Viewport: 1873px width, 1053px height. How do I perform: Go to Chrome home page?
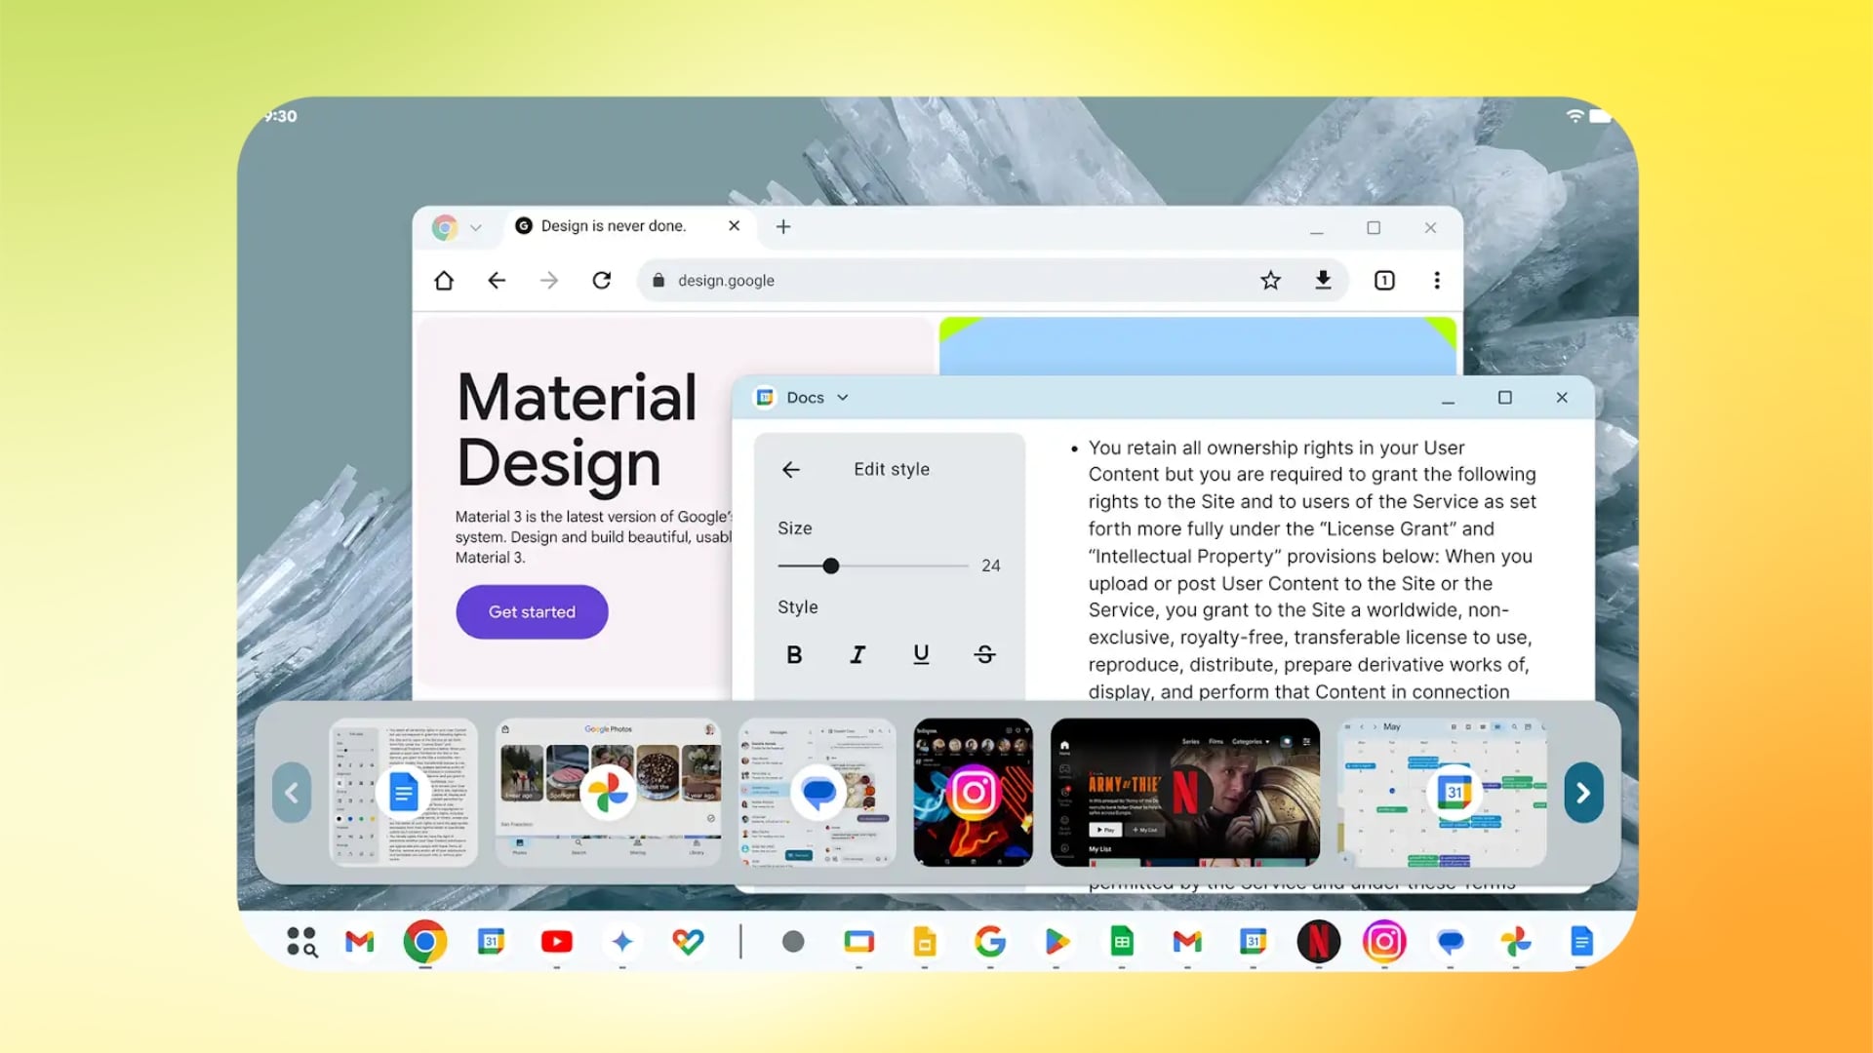click(x=444, y=281)
